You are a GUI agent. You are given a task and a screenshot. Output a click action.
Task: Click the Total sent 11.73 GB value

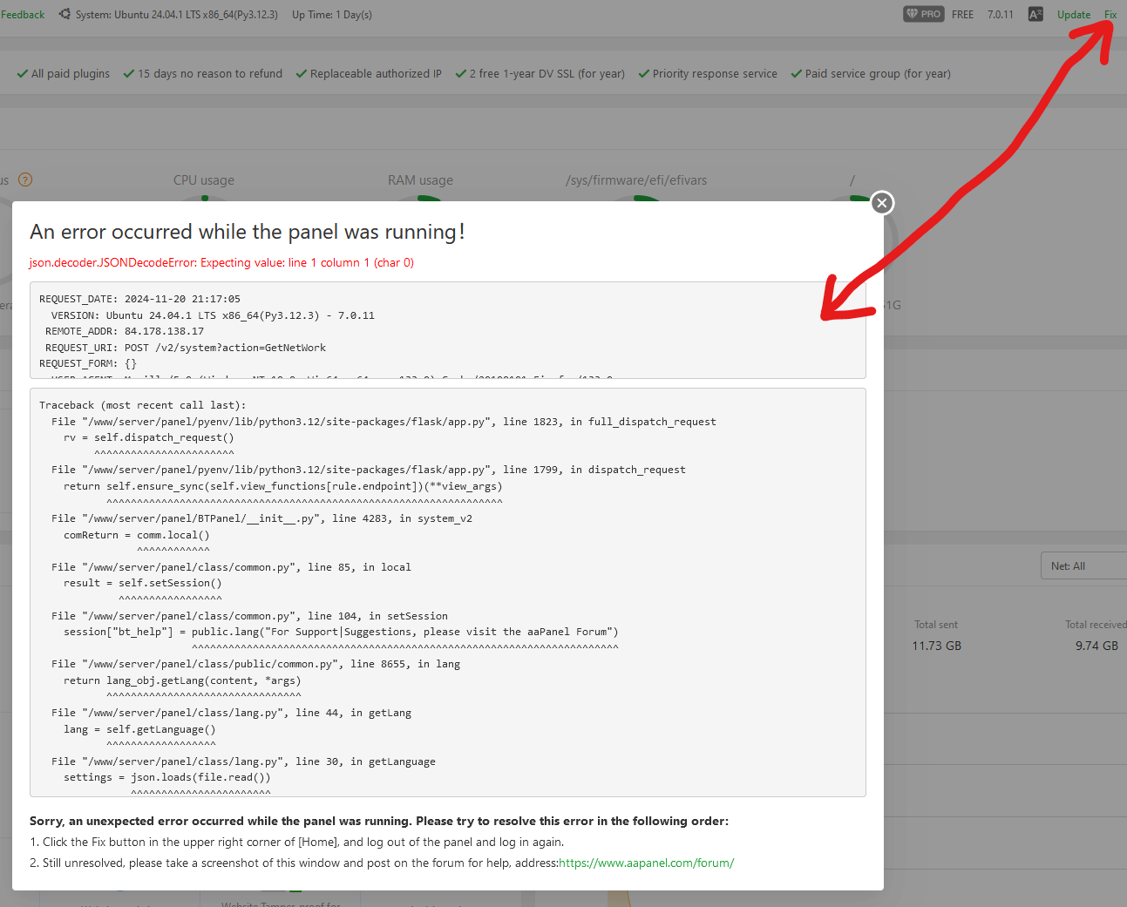pyautogui.click(x=937, y=646)
